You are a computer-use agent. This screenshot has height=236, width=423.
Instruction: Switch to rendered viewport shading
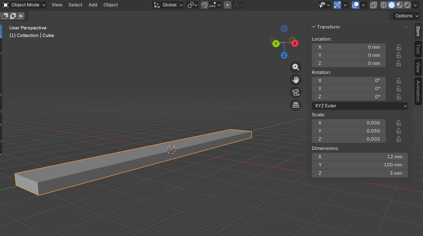click(x=407, y=5)
